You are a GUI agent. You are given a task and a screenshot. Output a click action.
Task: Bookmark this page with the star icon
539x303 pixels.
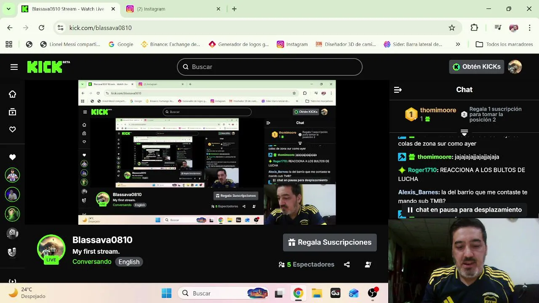point(452,28)
